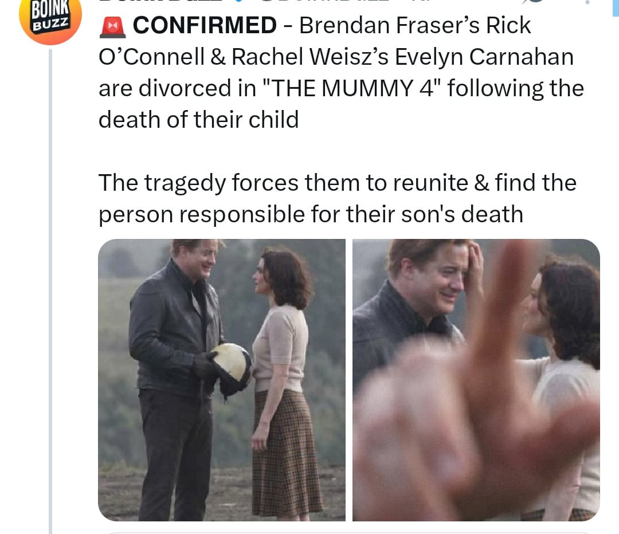The width and height of the screenshot is (619, 534).
Task: Click the plaid skirt in the left photo
Action: tap(286, 453)
